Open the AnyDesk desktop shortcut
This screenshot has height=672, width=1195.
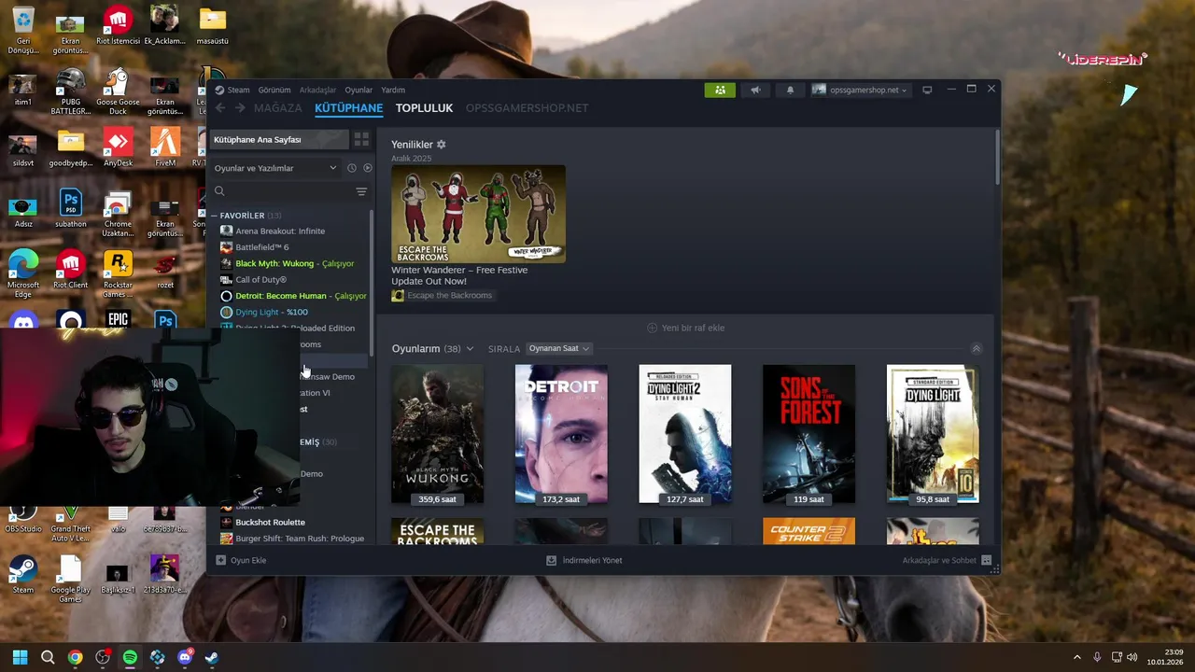pos(118,147)
